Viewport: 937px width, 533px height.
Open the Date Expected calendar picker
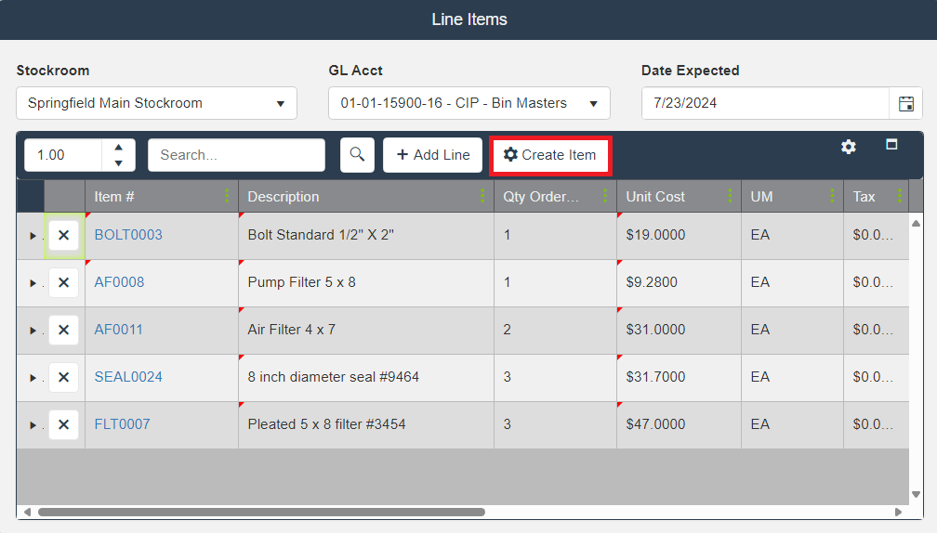pyautogui.click(x=905, y=103)
